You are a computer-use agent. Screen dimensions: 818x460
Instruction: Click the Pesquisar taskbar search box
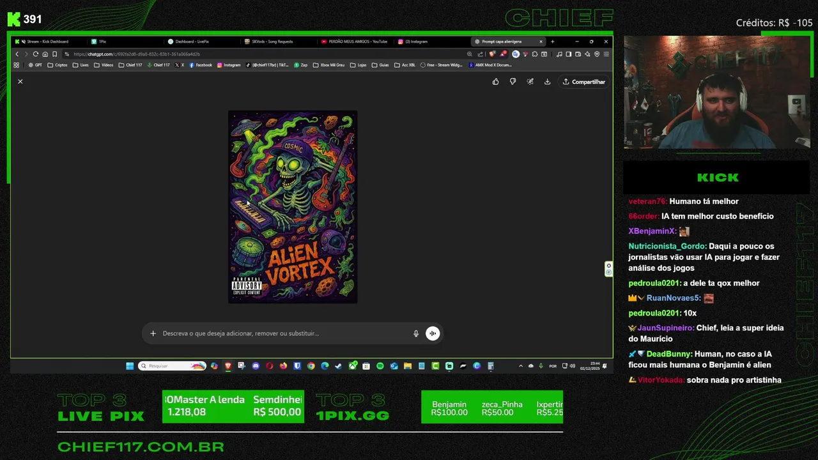pos(172,366)
